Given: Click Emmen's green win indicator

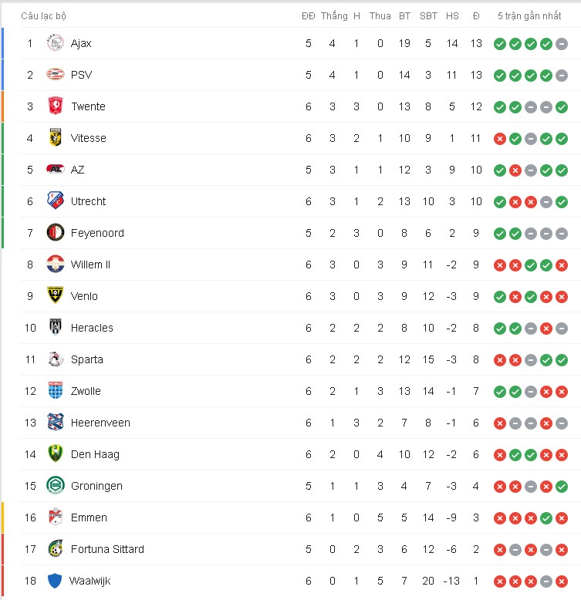Looking at the screenshot, I should (x=546, y=518).
